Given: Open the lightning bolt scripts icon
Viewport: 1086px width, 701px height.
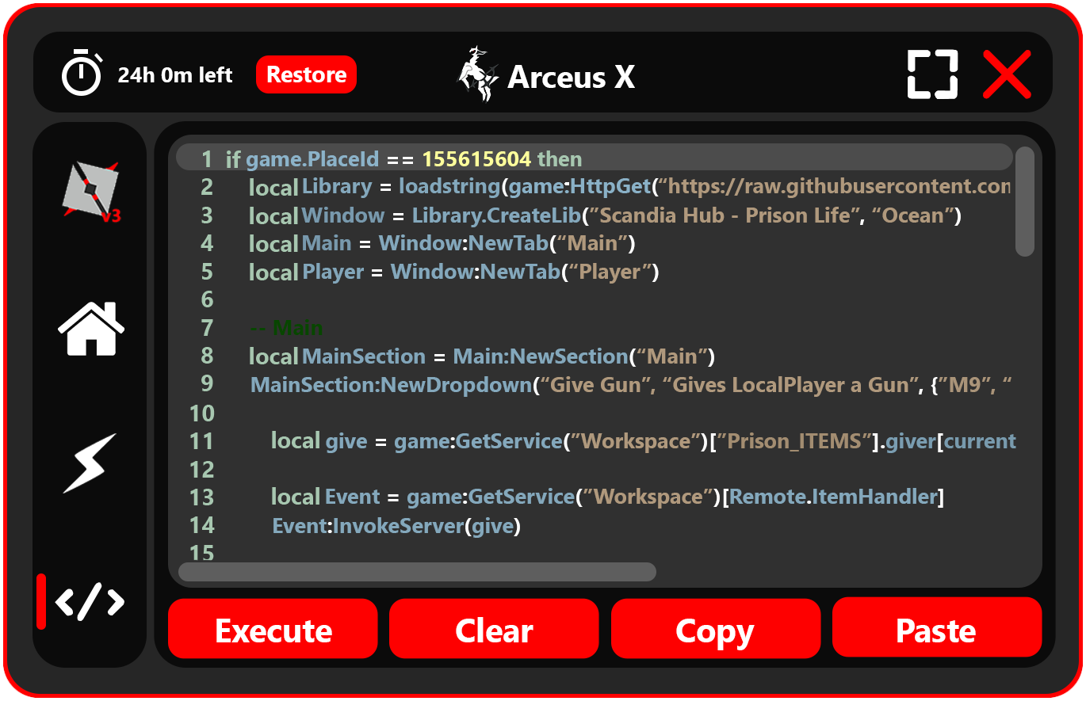Looking at the screenshot, I should point(90,463).
